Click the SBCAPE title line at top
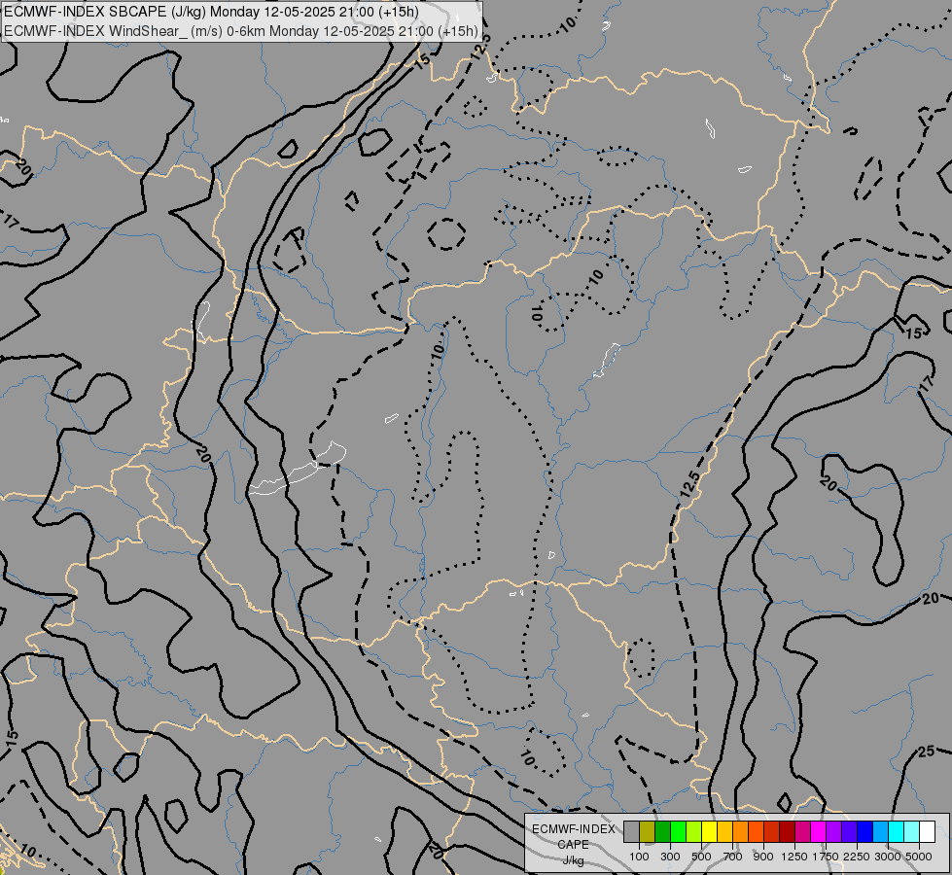 point(211,12)
